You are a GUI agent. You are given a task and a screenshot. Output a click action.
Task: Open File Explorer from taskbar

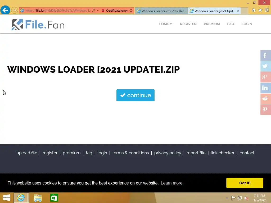point(38,198)
